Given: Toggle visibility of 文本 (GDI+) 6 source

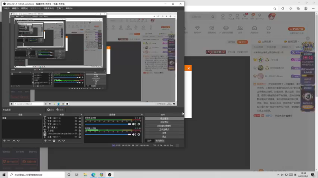Looking at the screenshot, I should point(76,118).
